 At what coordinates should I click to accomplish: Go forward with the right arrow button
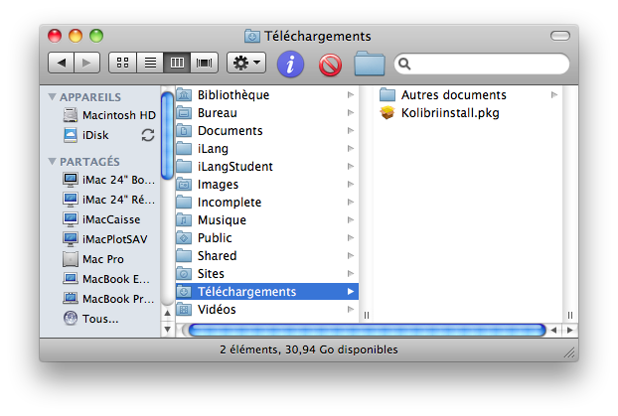pos(86,63)
